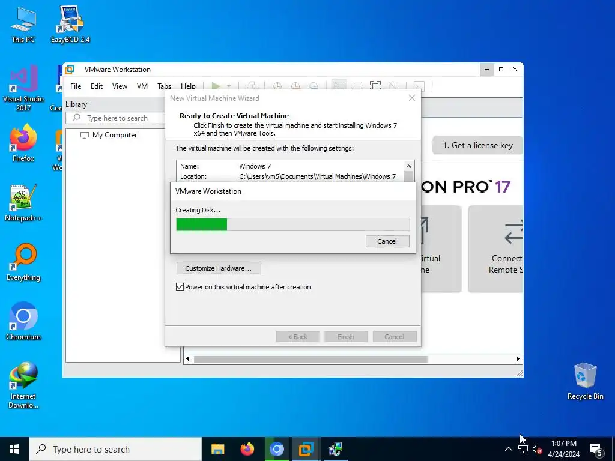The height and width of the screenshot is (461, 615).
Task: Click the Send Ctrl+Alt+Del toolbar icon
Action: pyautogui.click(x=252, y=86)
